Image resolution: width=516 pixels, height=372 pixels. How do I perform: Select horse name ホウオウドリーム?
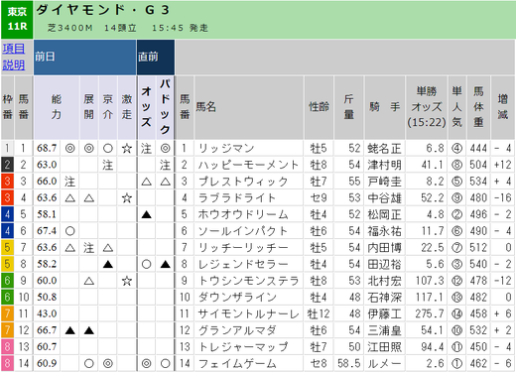[243, 214]
